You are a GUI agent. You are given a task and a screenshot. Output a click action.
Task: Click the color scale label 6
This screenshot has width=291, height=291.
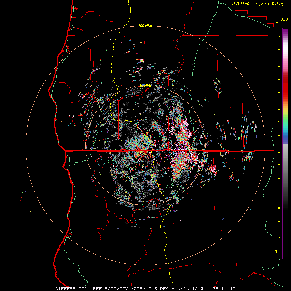point(279,51)
